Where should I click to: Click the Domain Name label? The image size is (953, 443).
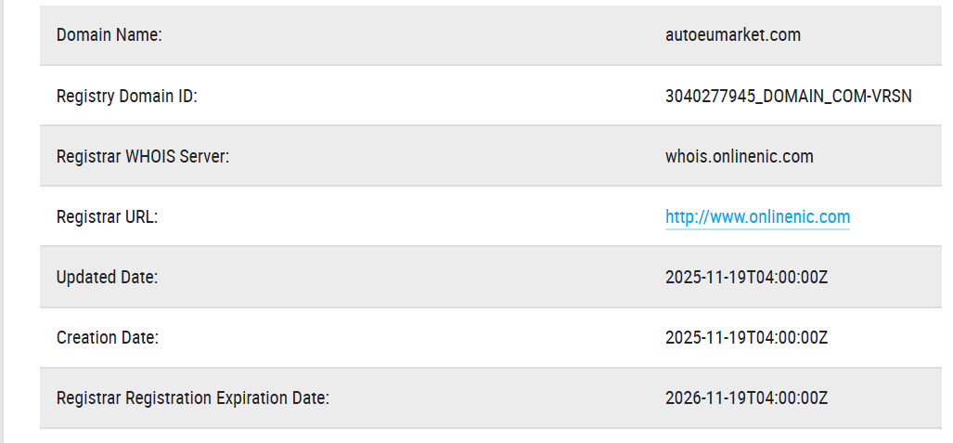(x=109, y=35)
